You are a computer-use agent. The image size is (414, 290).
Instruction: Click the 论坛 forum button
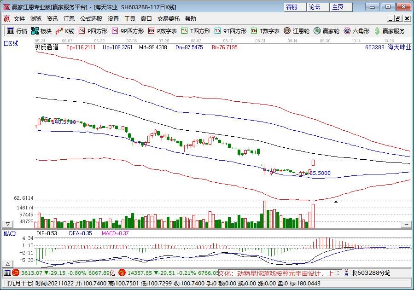click(x=318, y=7)
